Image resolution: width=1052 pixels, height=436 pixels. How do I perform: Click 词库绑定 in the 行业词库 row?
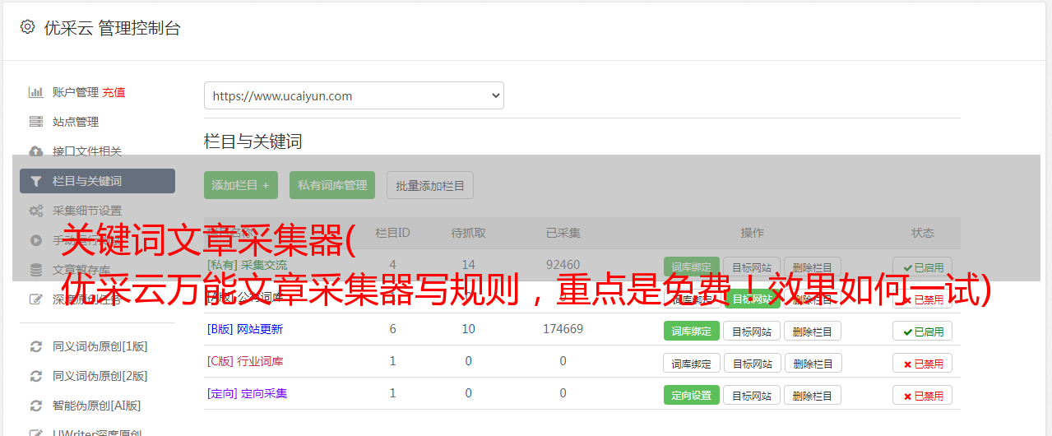(x=692, y=363)
